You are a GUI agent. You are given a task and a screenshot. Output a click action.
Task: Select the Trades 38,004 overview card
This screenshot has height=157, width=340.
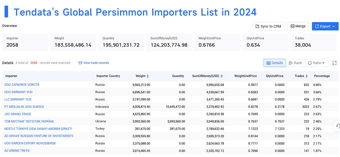click(x=313, y=42)
